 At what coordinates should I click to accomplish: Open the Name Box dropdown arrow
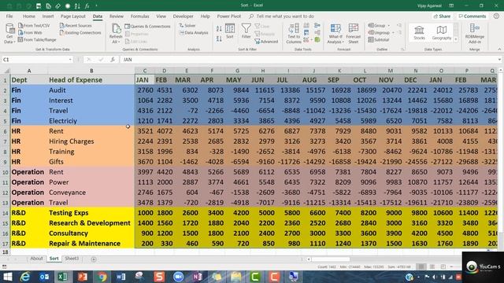70,60
